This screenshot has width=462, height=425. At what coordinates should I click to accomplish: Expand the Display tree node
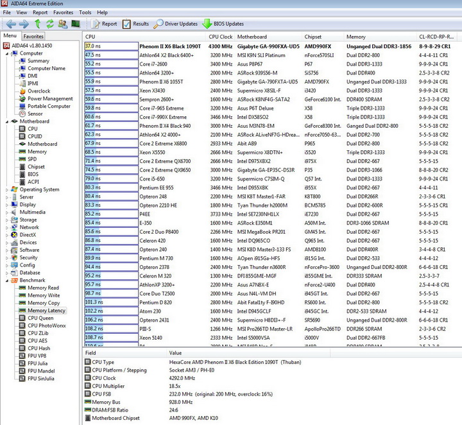point(7,205)
